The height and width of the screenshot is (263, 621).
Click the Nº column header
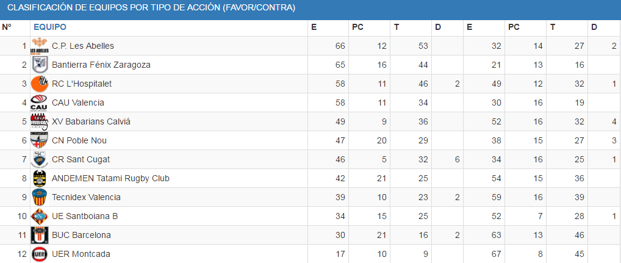7,27
